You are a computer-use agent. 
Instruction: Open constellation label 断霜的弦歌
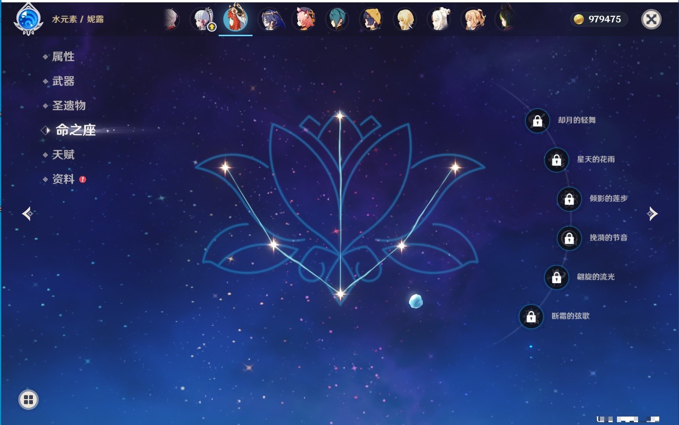[x=570, y=316]
